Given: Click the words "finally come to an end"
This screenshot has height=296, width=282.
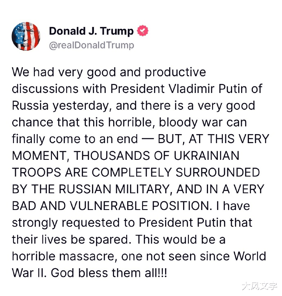Looking at the screenshot, I should (75, 139).
